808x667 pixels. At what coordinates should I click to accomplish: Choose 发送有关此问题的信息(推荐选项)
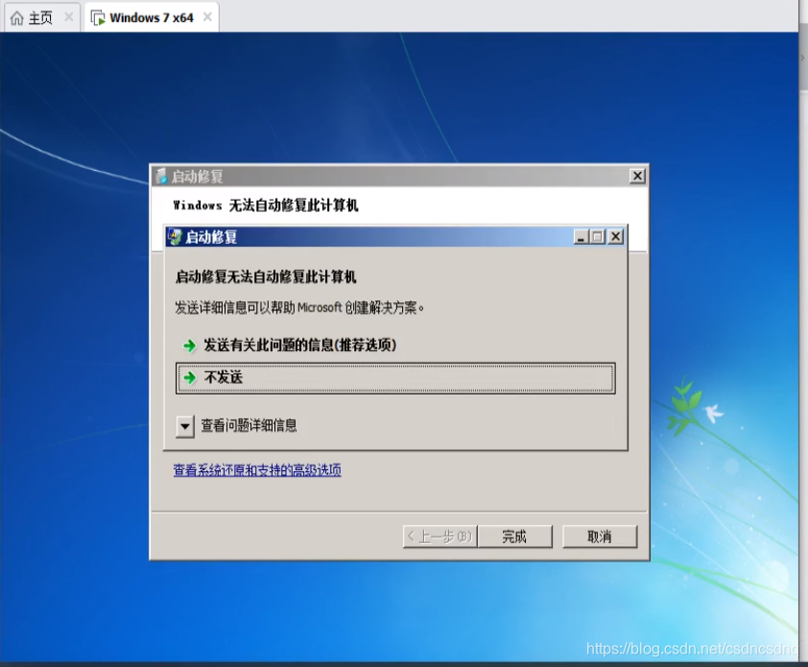[x=300, y=345]
